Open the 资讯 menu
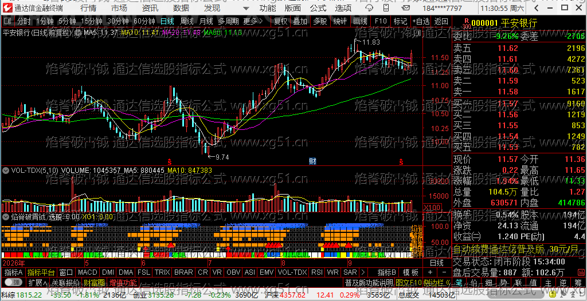This screenshot has width=587, height=301. (x=150, y=8)
